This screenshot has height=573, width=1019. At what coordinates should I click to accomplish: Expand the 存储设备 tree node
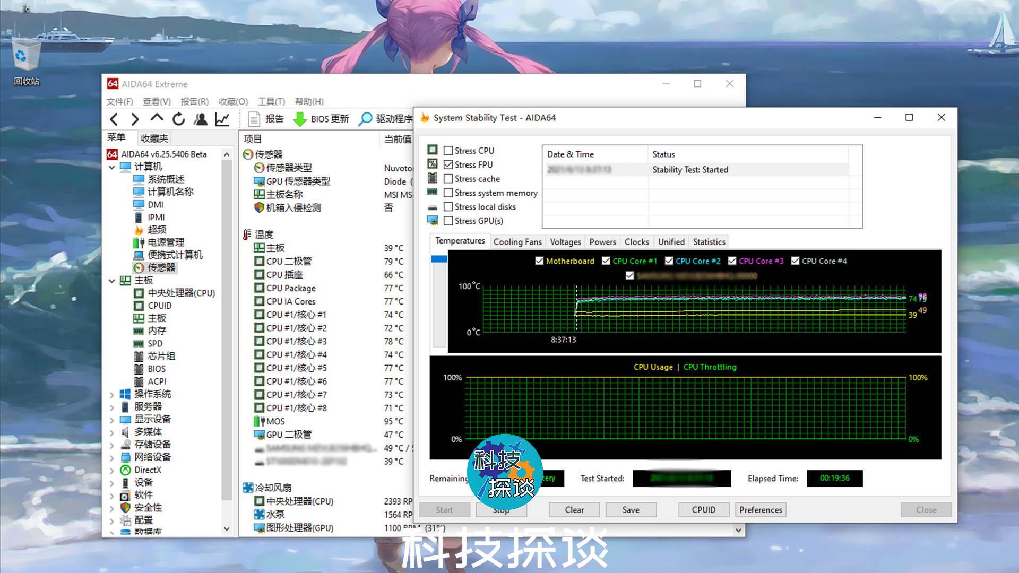point(112,445)
